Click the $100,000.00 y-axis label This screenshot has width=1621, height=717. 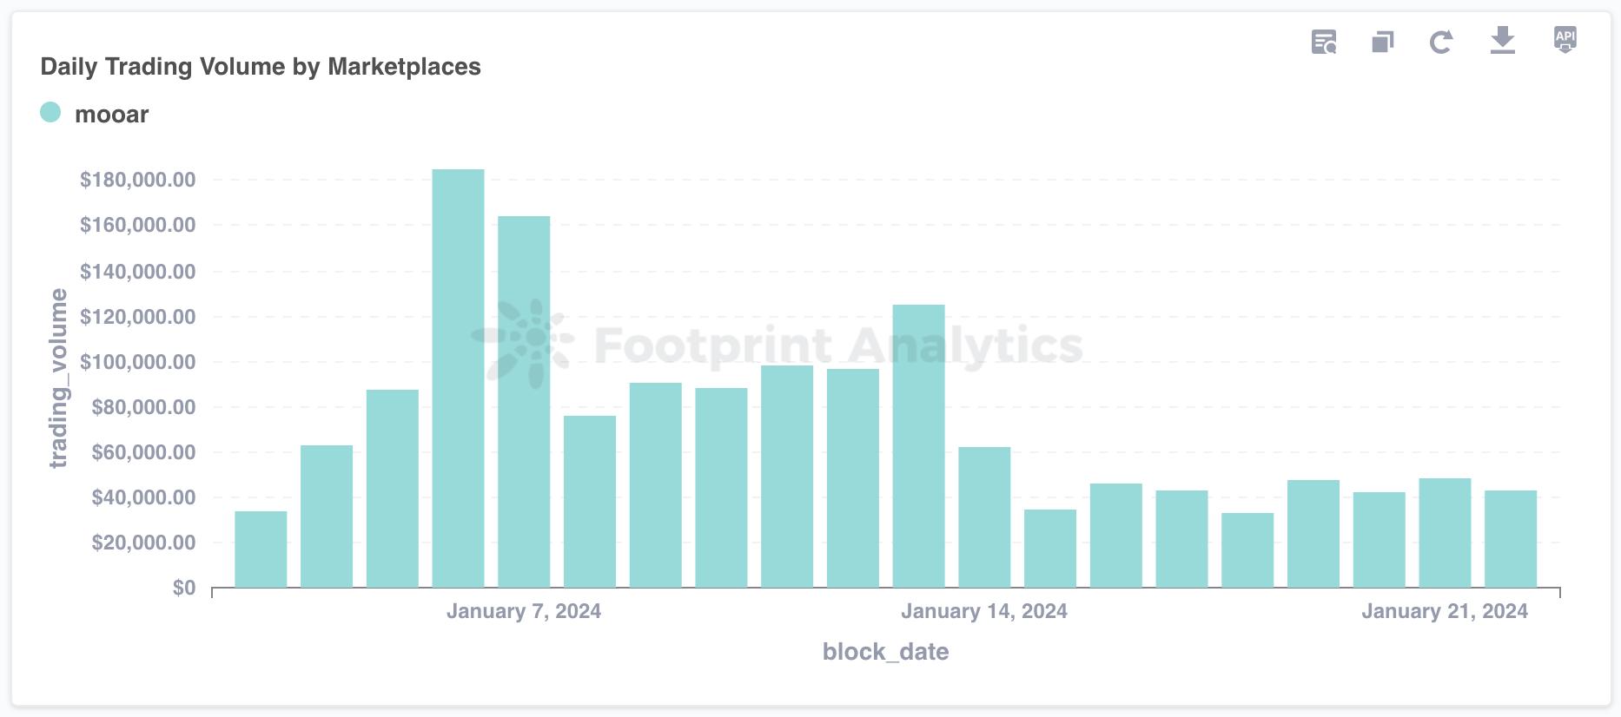pos(137,362)
